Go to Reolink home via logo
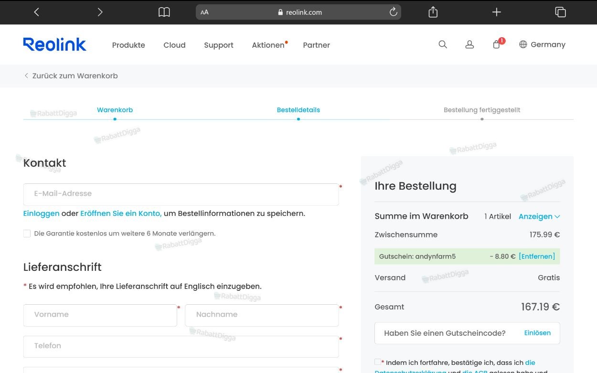Image resolution: width=597 pixels, height=373 pixels. click(55, 44)
